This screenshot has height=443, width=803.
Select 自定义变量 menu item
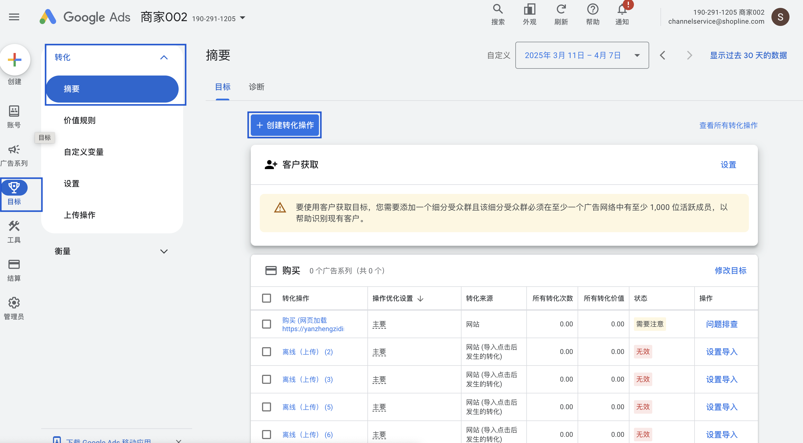pyautogui.click(x=84, y=152)
